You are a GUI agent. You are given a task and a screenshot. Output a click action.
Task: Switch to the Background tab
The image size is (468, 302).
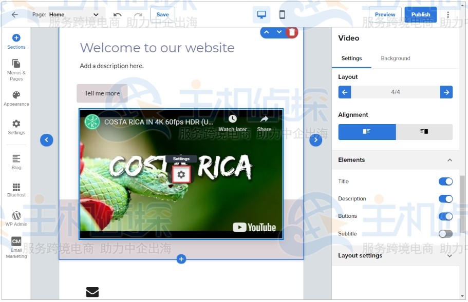pos(395,58)
